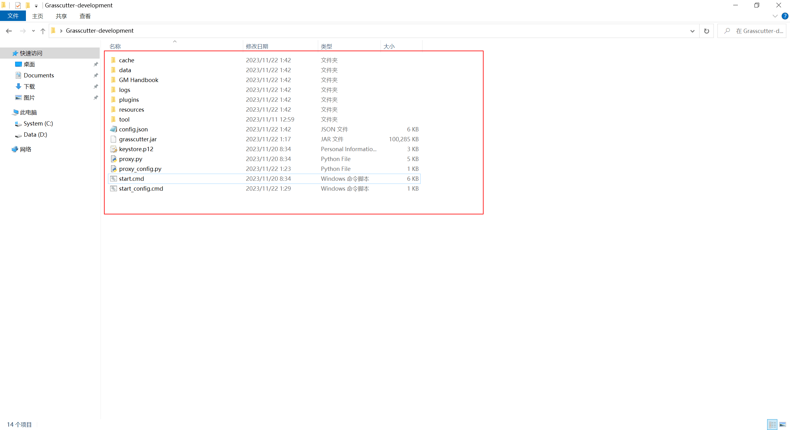Open Customize Quick Access Toolbar dropdown
Screen dimensions: 790x430
[x=36, y=6]
